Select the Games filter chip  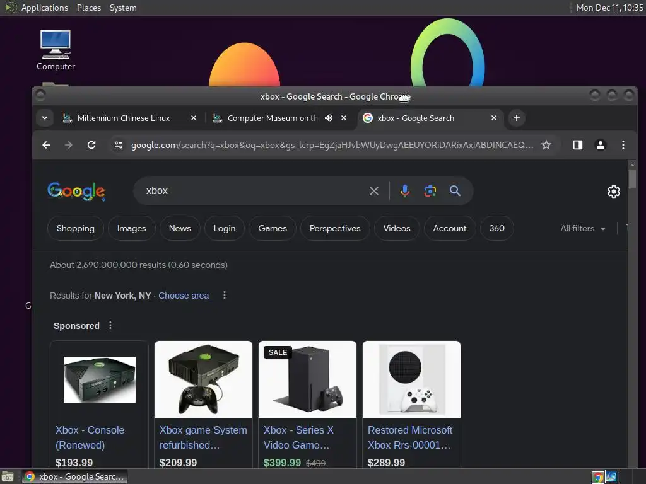273,228
